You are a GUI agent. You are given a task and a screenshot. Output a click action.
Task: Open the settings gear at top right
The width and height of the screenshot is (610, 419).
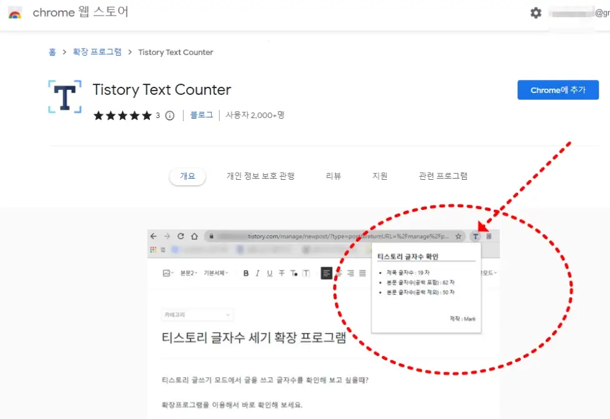[536, 12]
